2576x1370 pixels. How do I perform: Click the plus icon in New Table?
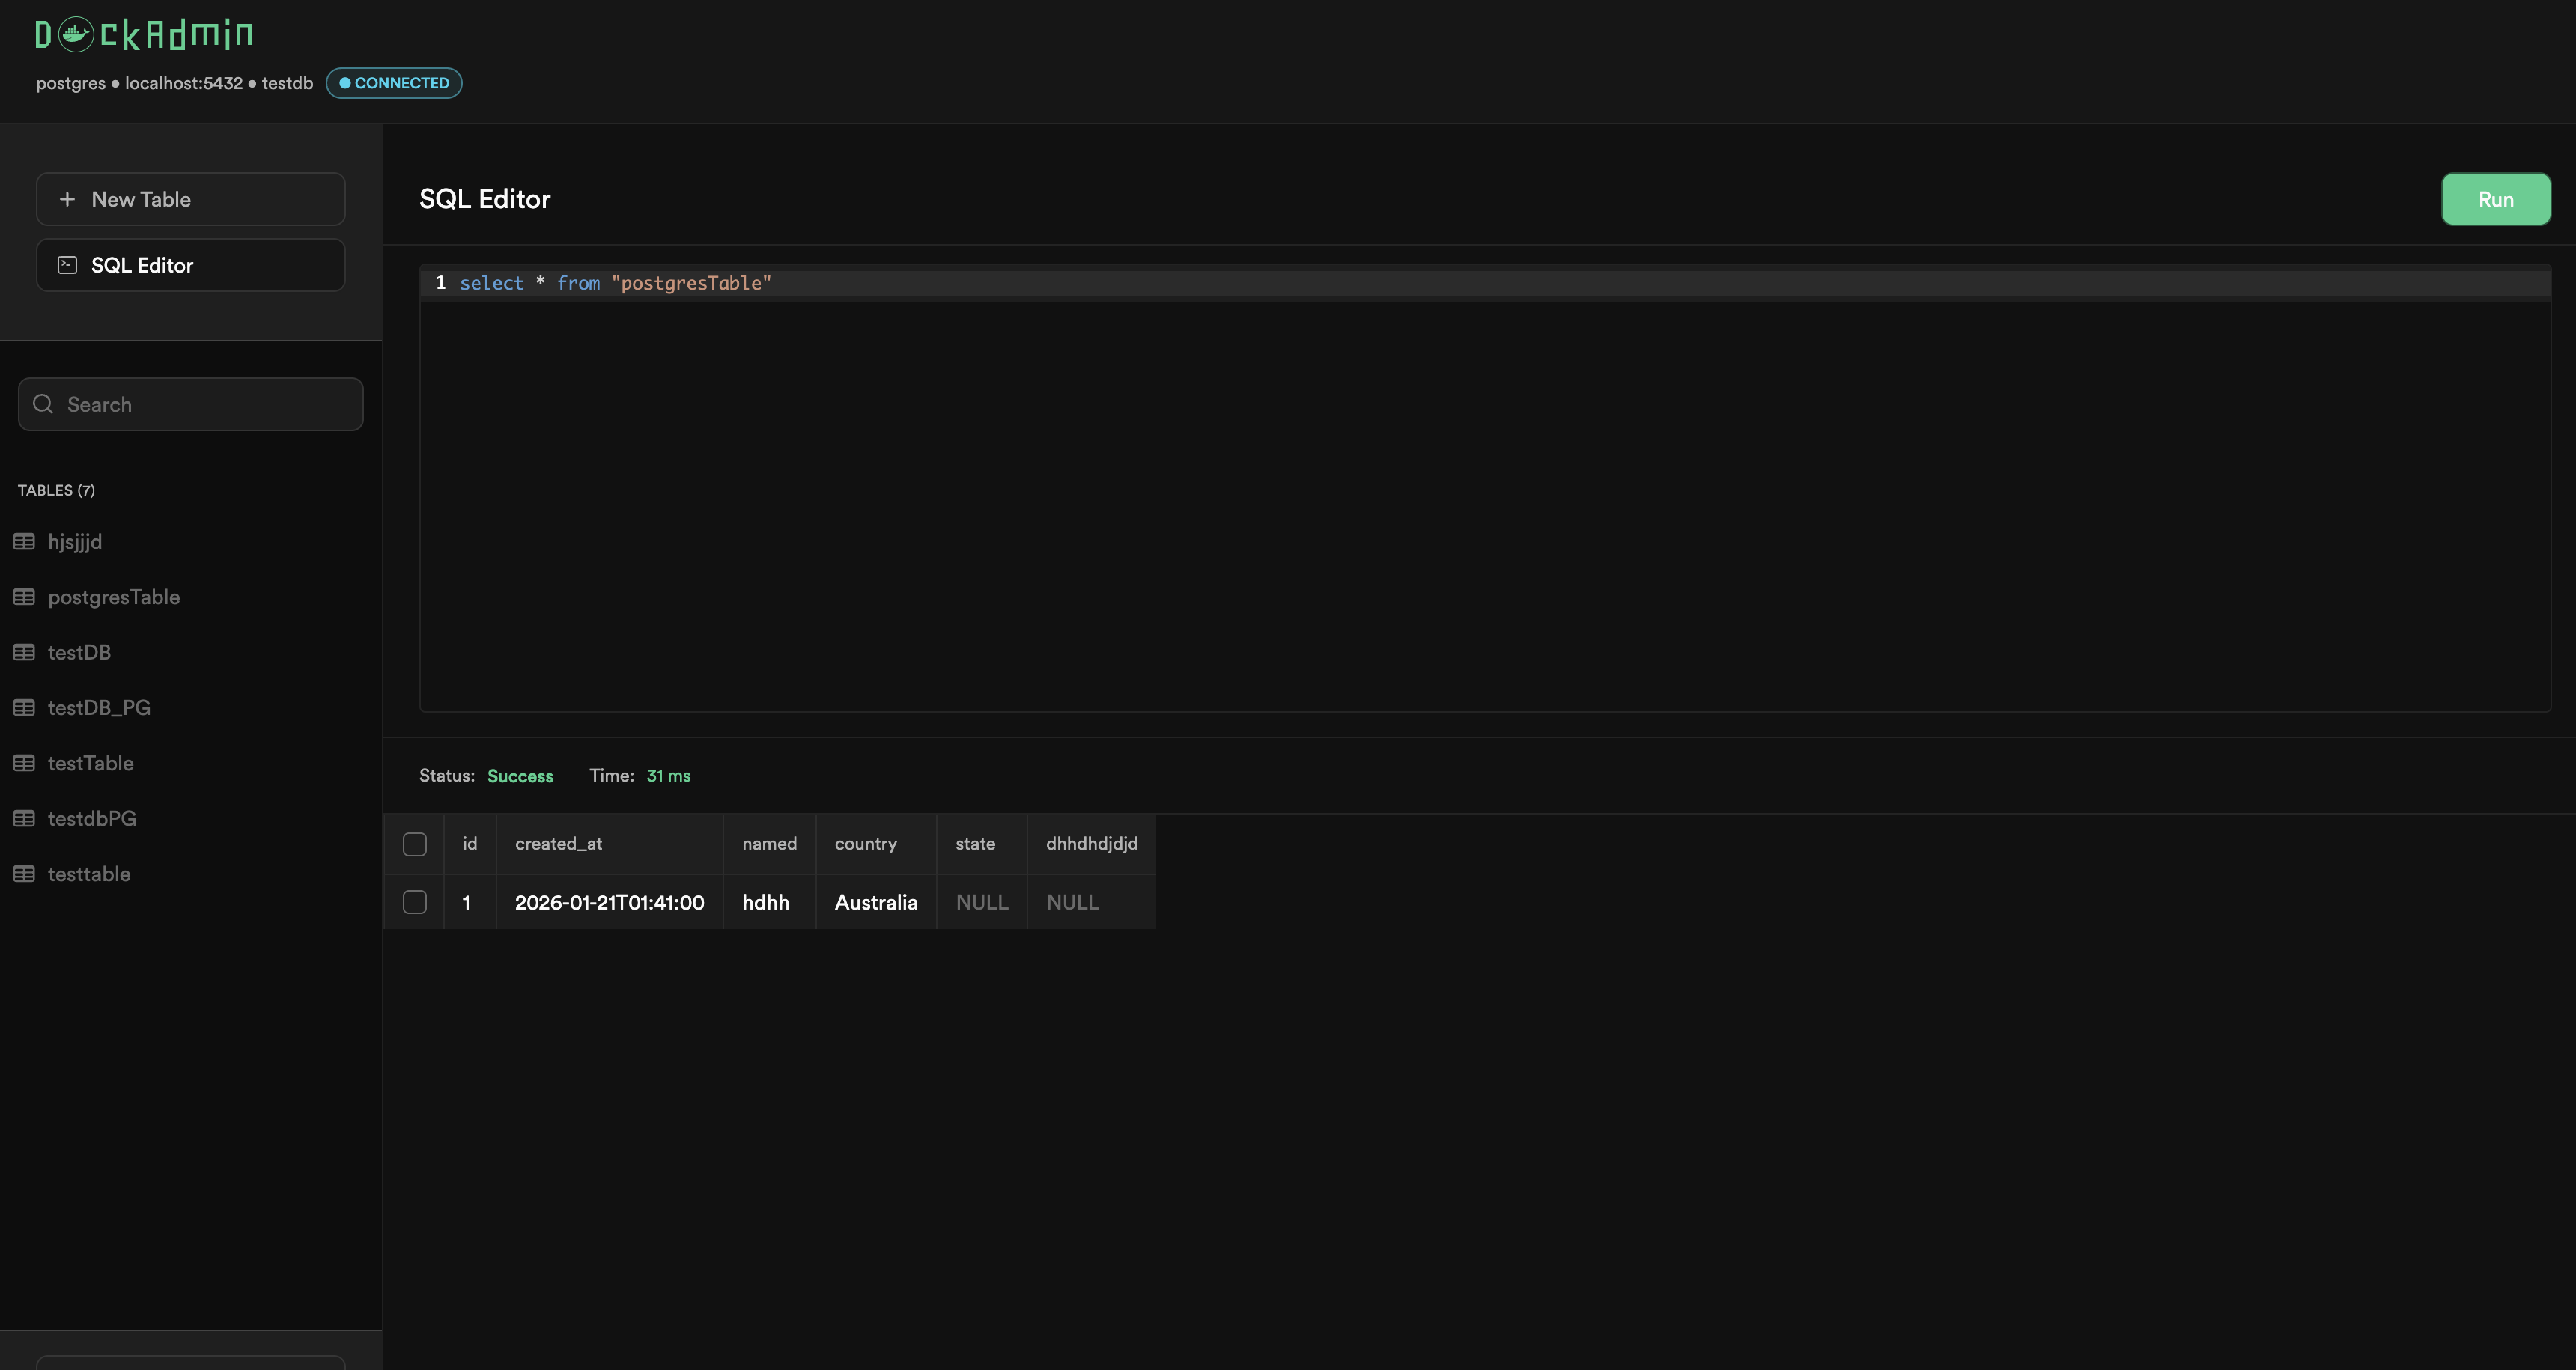pyautogui.click(x=67, y=199)
